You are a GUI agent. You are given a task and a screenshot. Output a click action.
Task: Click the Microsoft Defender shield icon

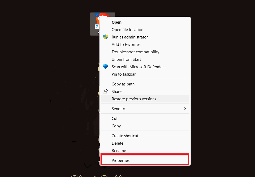[x=106, y=67]
